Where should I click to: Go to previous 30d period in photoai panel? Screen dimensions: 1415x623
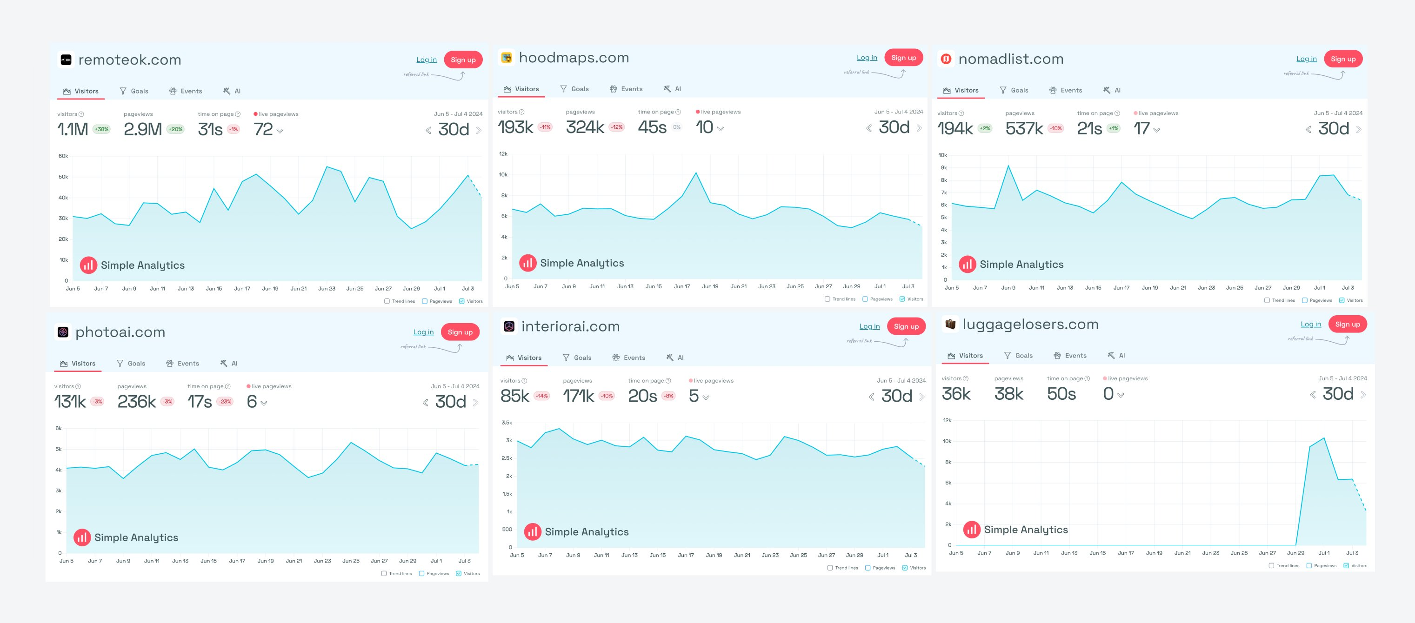tap(426, 403)
